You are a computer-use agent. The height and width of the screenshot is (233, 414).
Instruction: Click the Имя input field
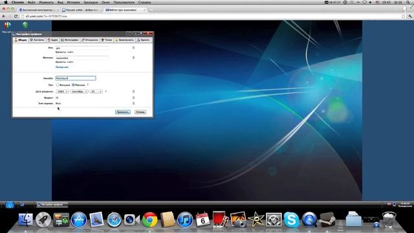coord(82,48)
